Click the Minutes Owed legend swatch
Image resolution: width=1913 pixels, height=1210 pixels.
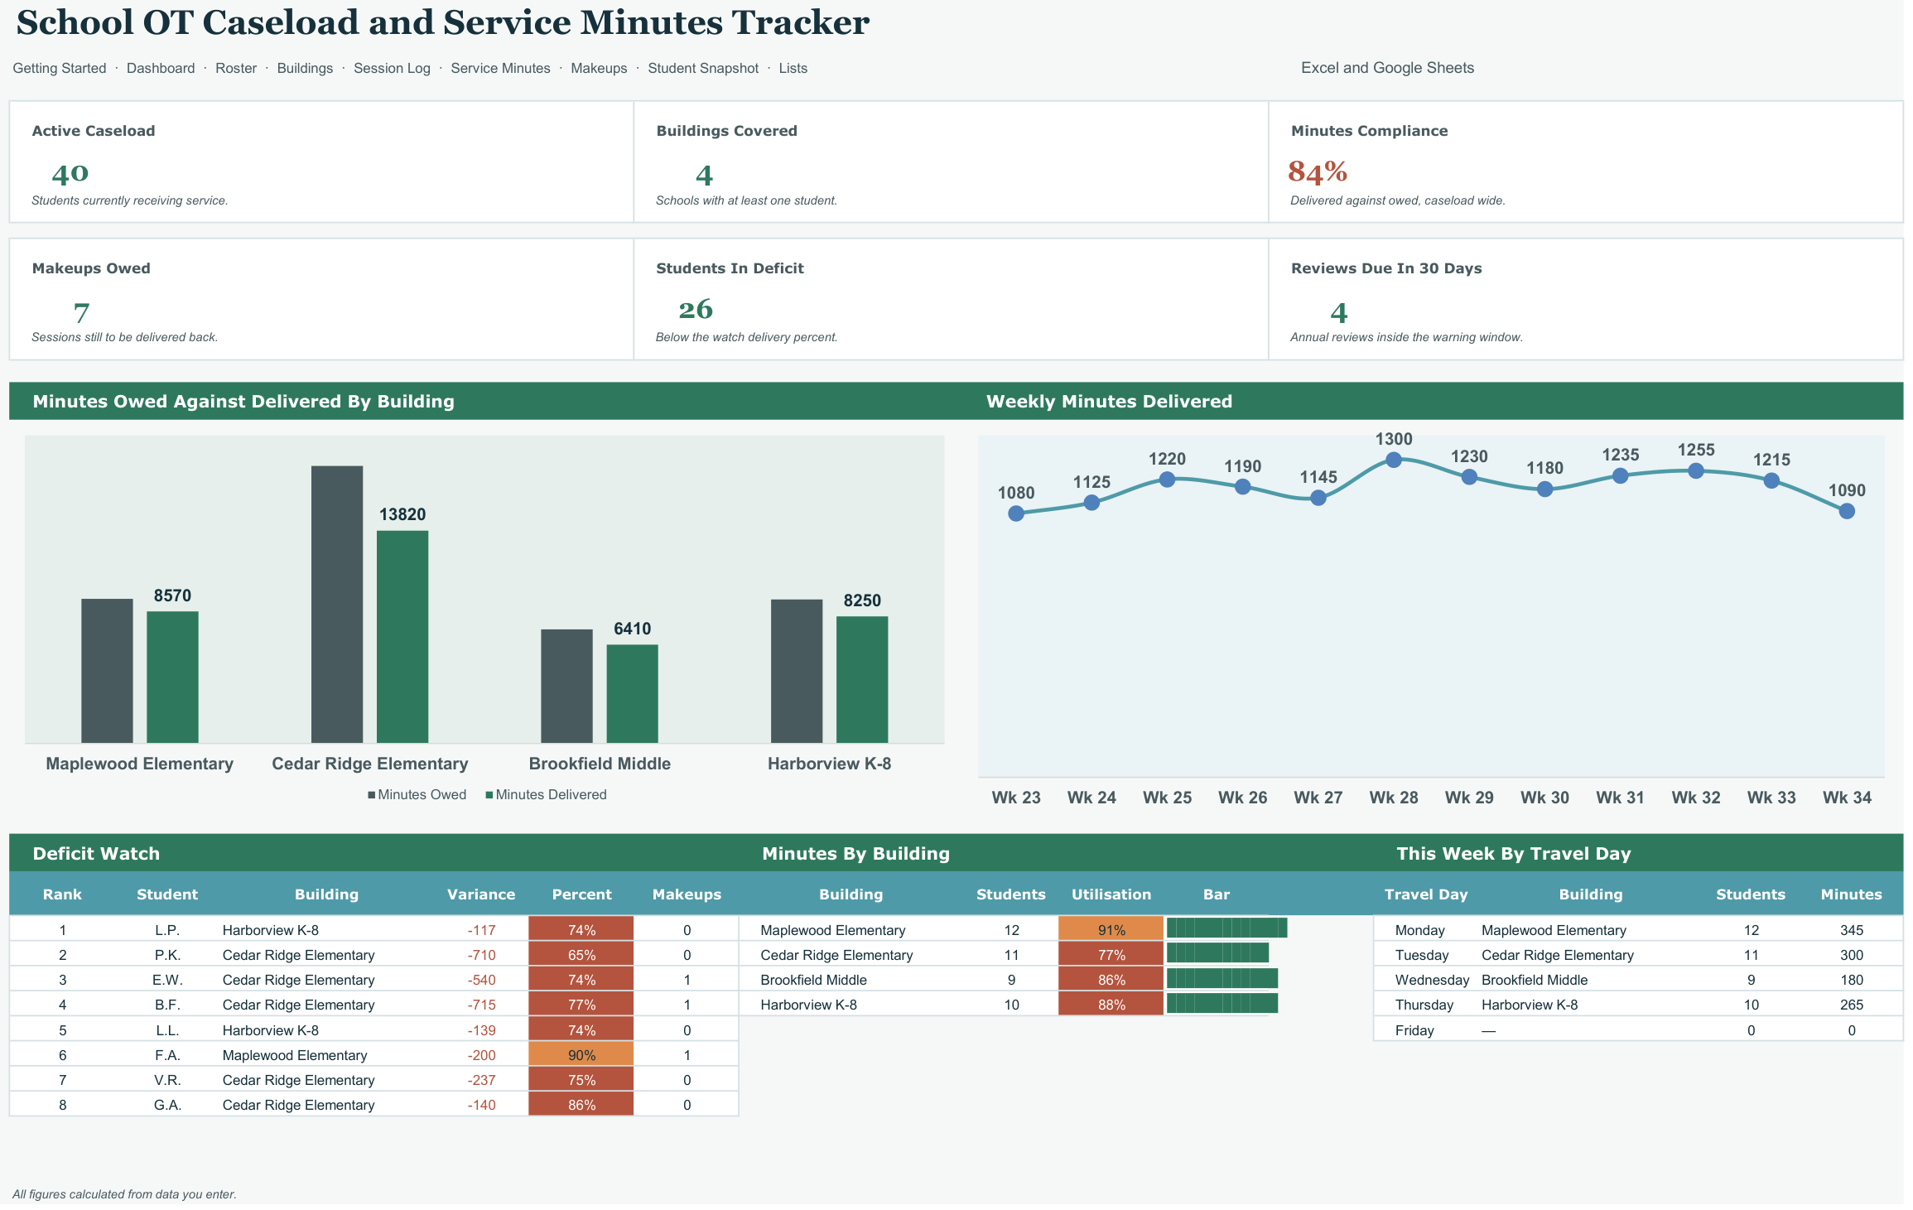click(x=372, y=795)
